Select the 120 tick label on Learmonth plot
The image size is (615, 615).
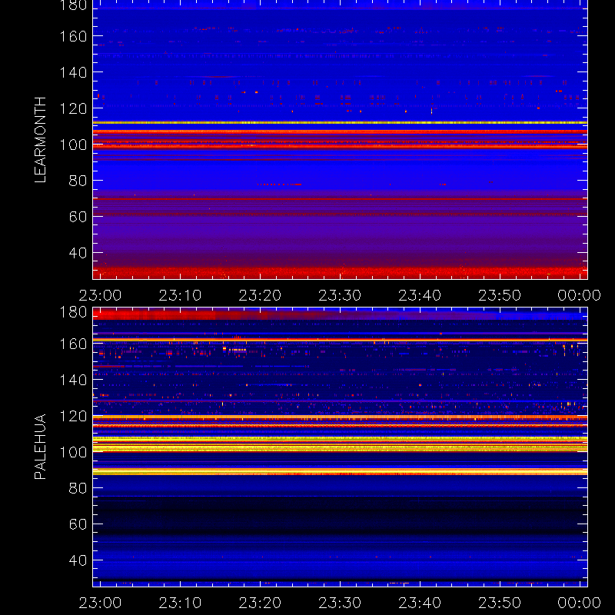[73, 108]
